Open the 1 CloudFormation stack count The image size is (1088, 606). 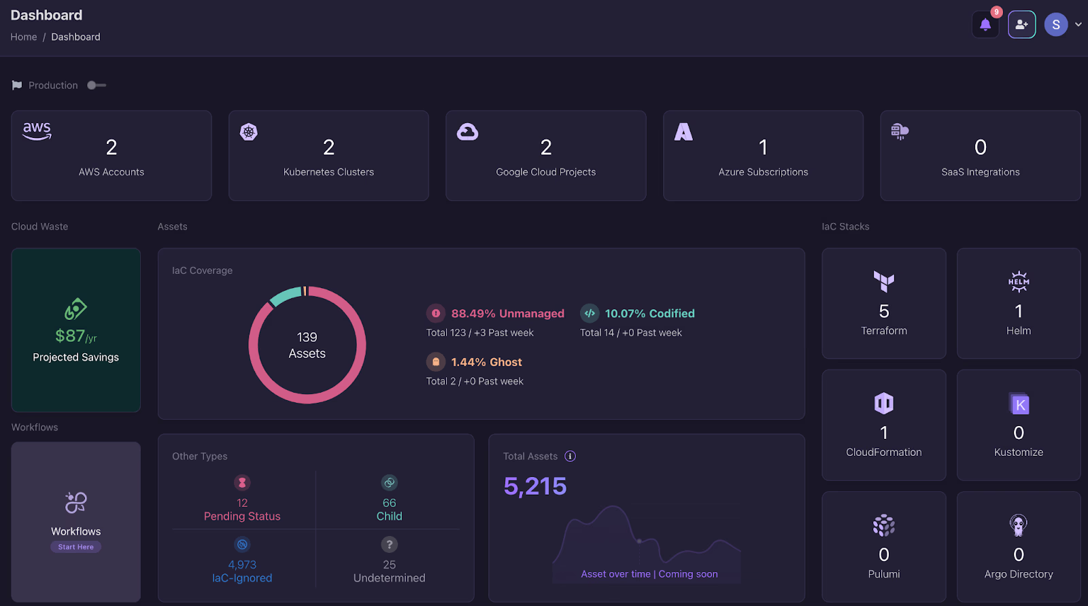(884, 433)
